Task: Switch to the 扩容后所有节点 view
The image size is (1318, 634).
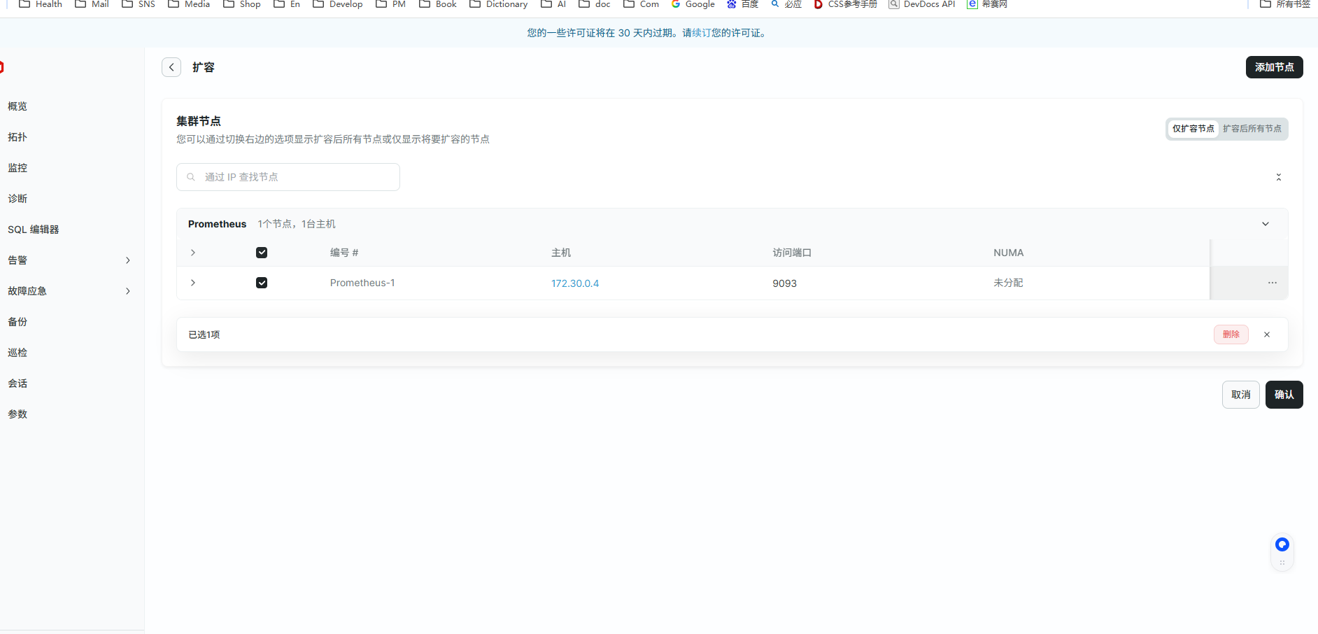Action: click(1252, 129)
